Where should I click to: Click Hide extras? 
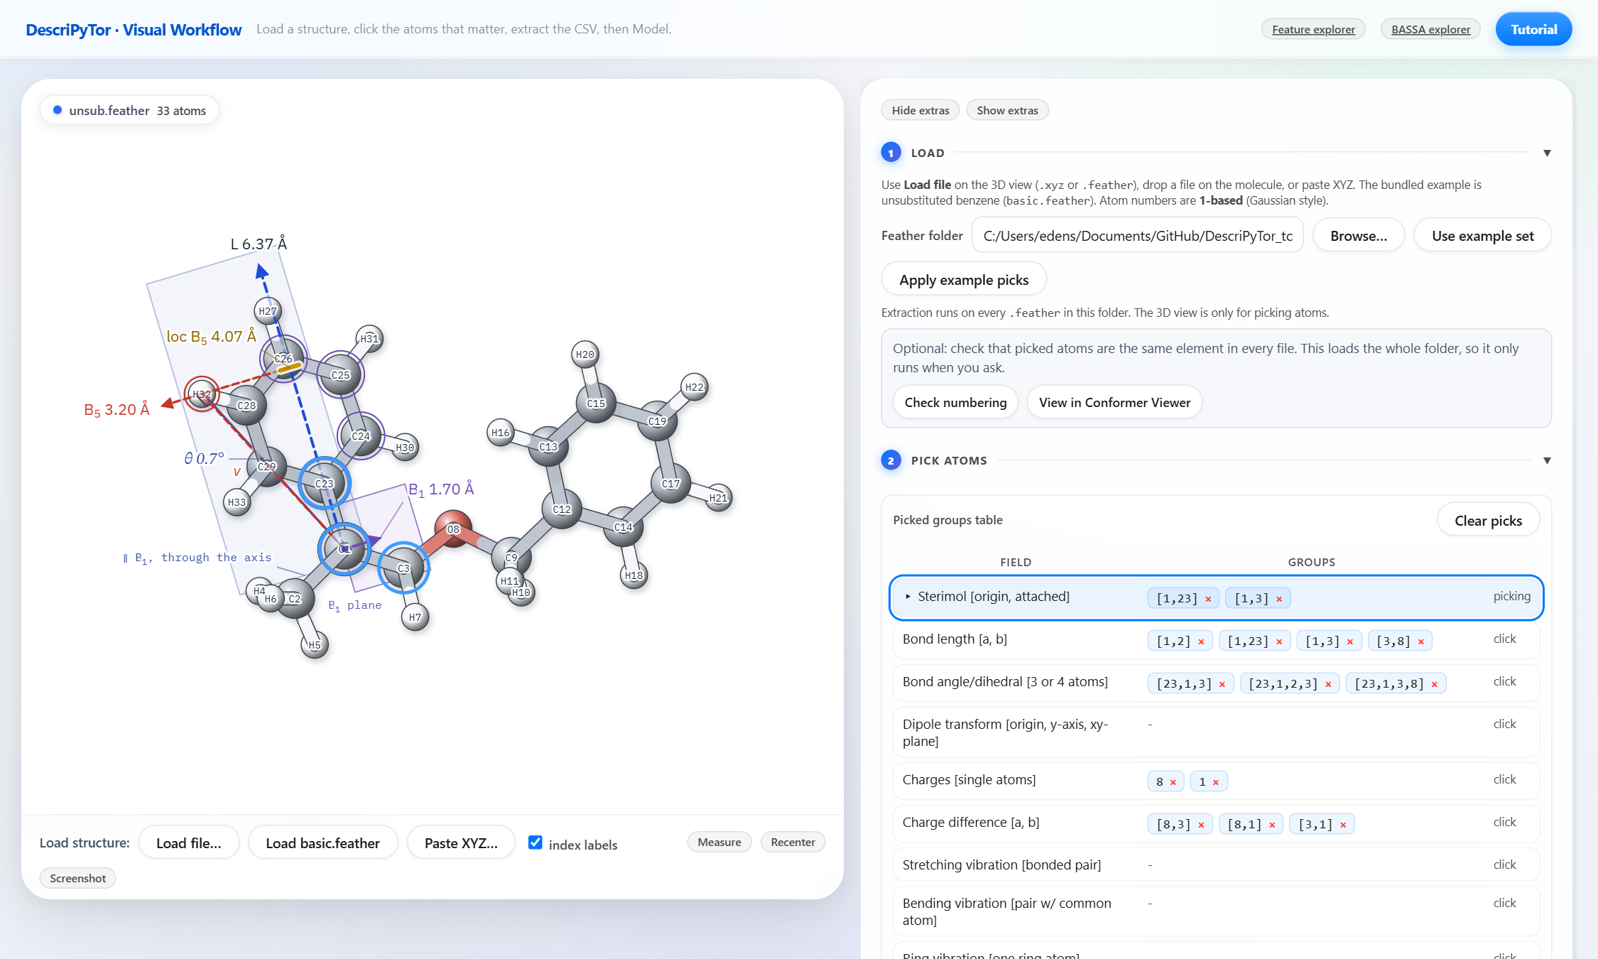click(x=920, y=110)
